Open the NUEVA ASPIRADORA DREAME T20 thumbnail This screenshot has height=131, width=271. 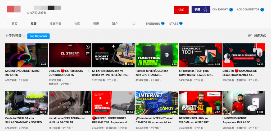pos(113,103)
